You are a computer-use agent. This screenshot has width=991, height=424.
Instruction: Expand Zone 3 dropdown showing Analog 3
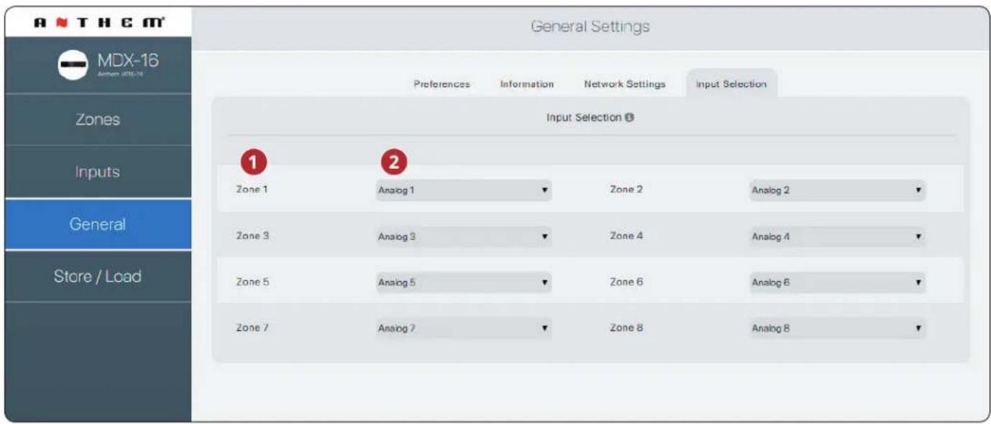point(464,236)
